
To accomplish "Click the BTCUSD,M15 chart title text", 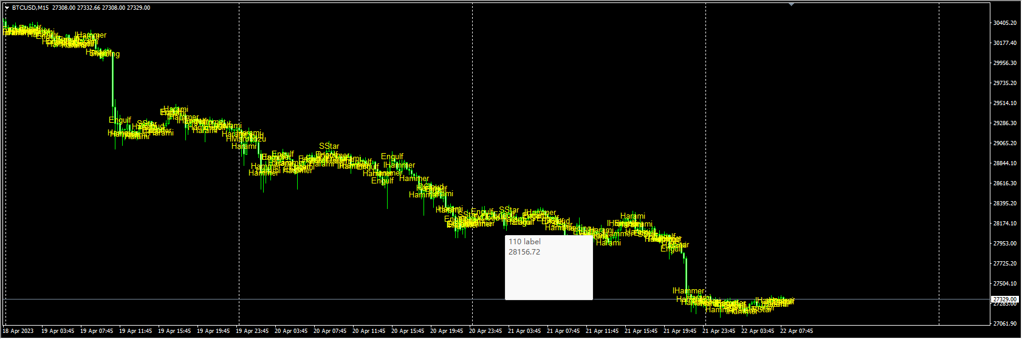I will [x=31, y=8].
